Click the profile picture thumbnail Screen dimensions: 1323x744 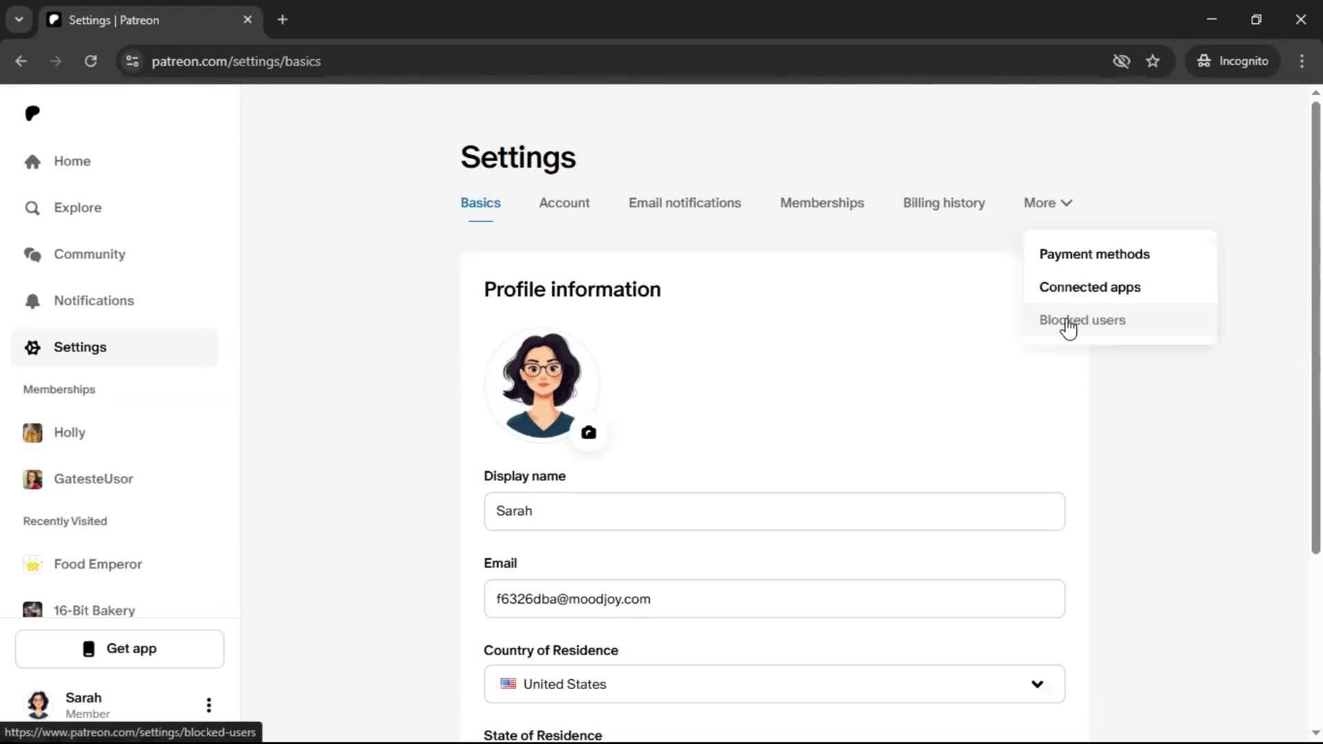tap(542, 384)
